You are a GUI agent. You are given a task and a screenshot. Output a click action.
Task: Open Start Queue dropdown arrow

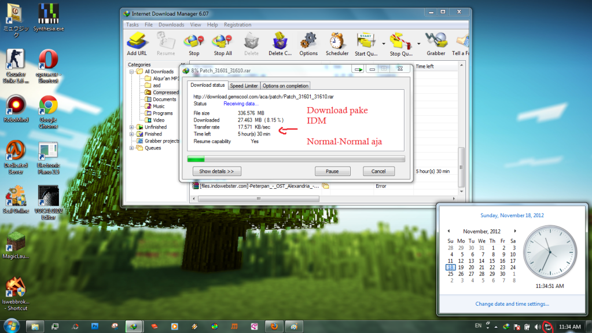pyautogui.click(x=384, y=44)
